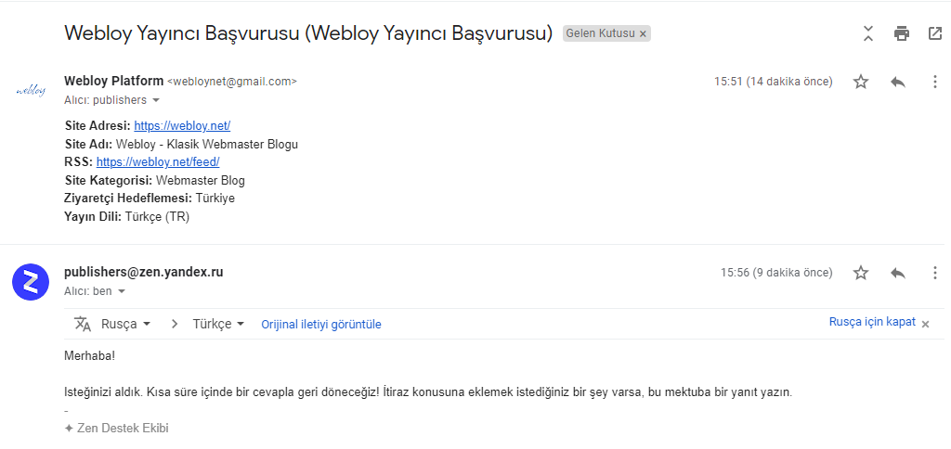Print the whole conversation

point(902,34)
